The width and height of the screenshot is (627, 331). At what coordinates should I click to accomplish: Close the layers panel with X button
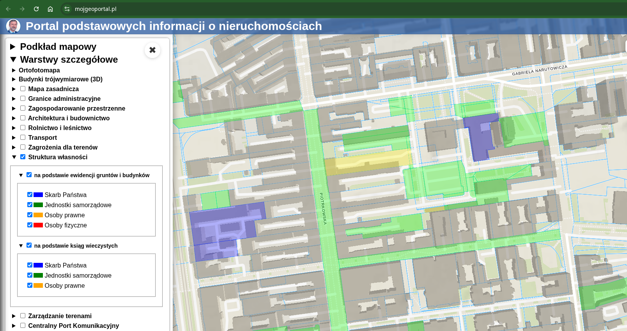(x=152, y=50)
